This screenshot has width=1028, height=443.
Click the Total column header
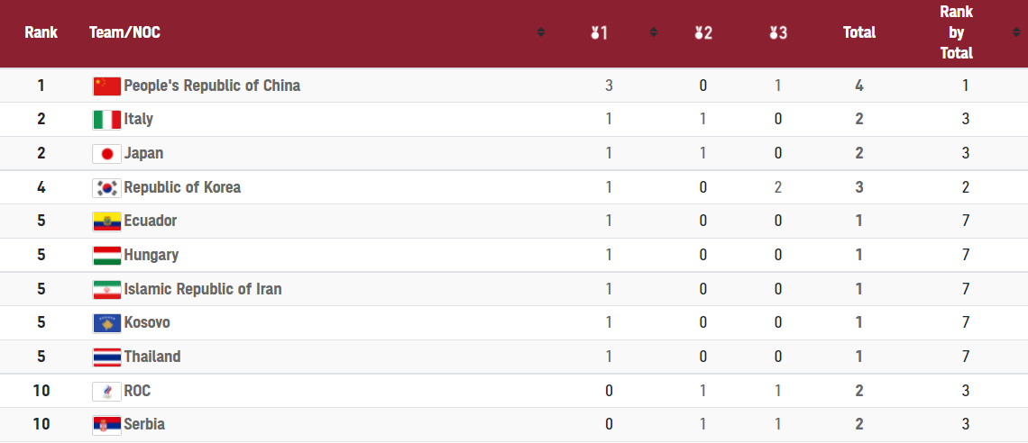[858, 32]
